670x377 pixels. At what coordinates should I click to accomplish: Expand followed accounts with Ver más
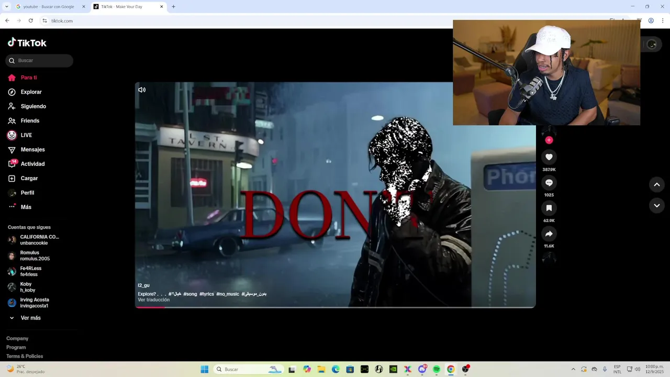(x=25, y=318)
